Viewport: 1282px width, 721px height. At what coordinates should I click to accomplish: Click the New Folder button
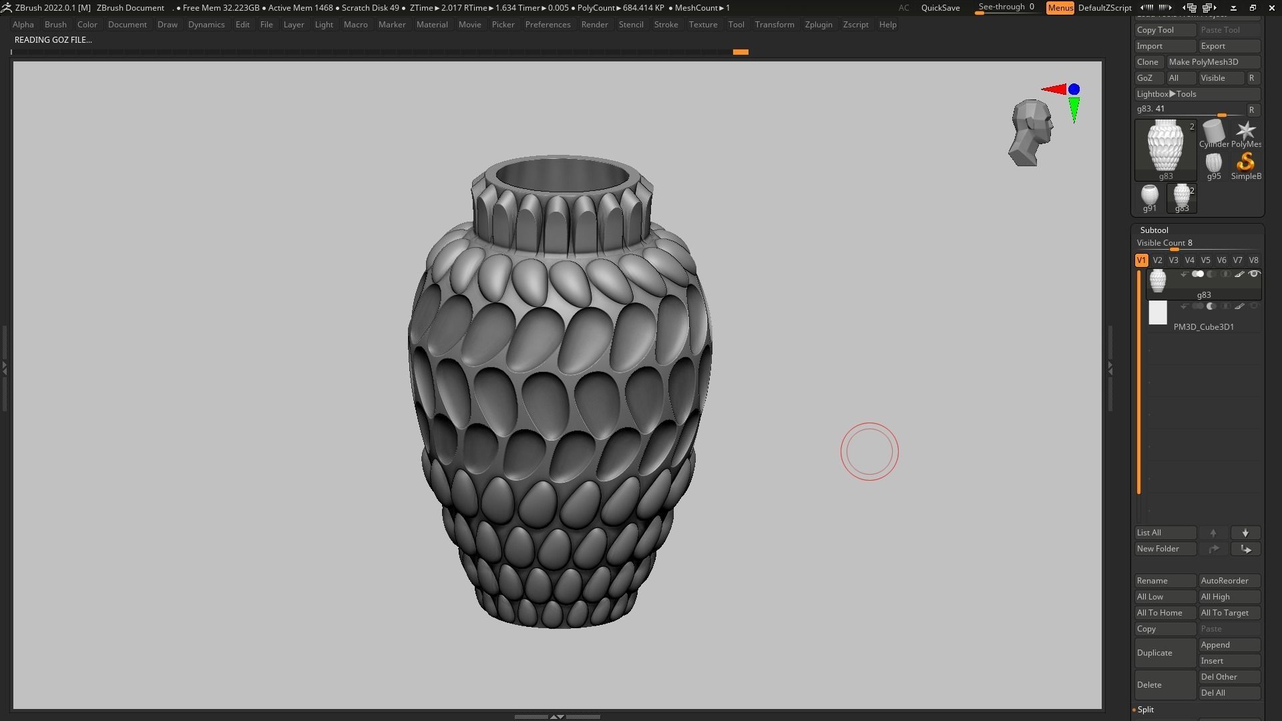pos(1165,549)
